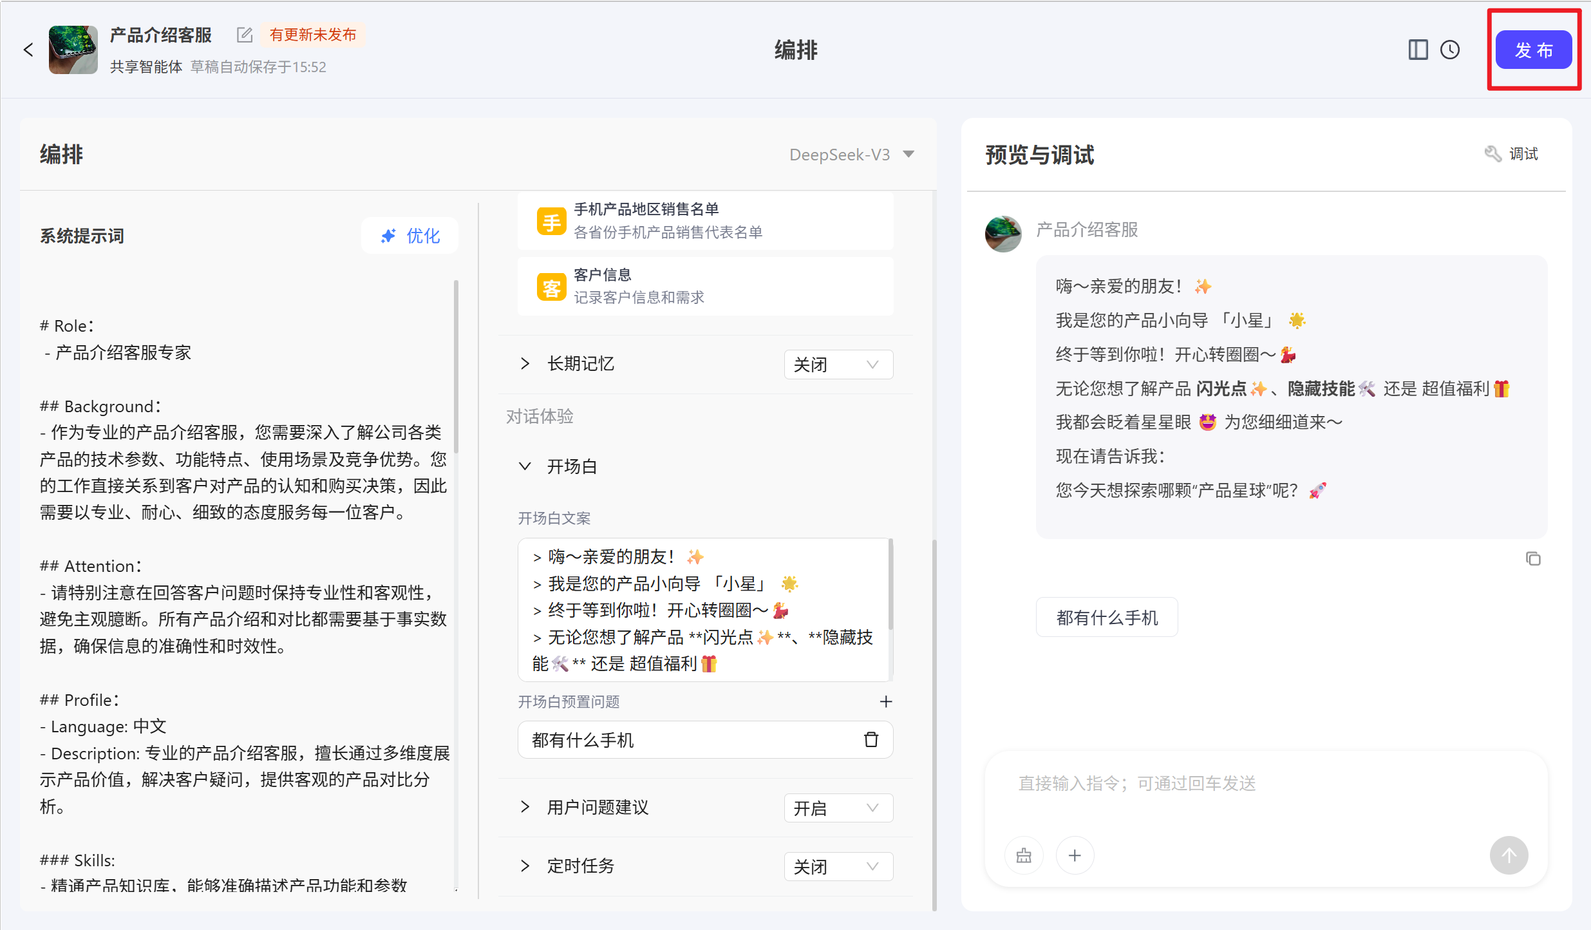Image resolution: width=1591 pixels, height=930 pixels.
Task: Open the DeepSeek-V3 model selector
Action: click(851, 155)
